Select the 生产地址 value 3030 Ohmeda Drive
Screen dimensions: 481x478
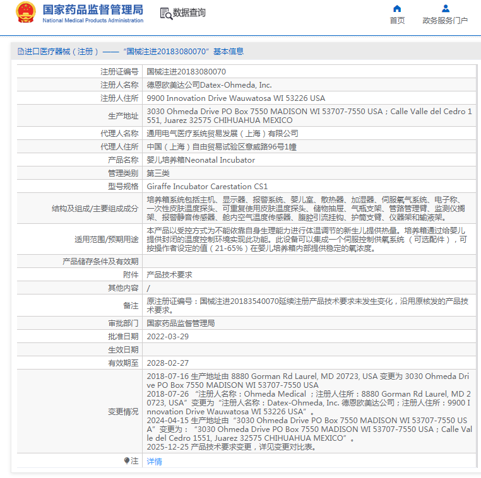coord(309,116)
